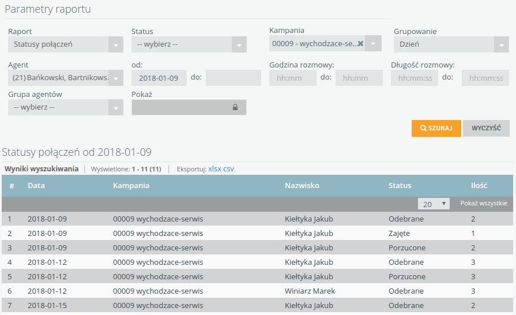Click 'Pokaż wszystkie' link
516x315 pixels.
coord(483,203)
